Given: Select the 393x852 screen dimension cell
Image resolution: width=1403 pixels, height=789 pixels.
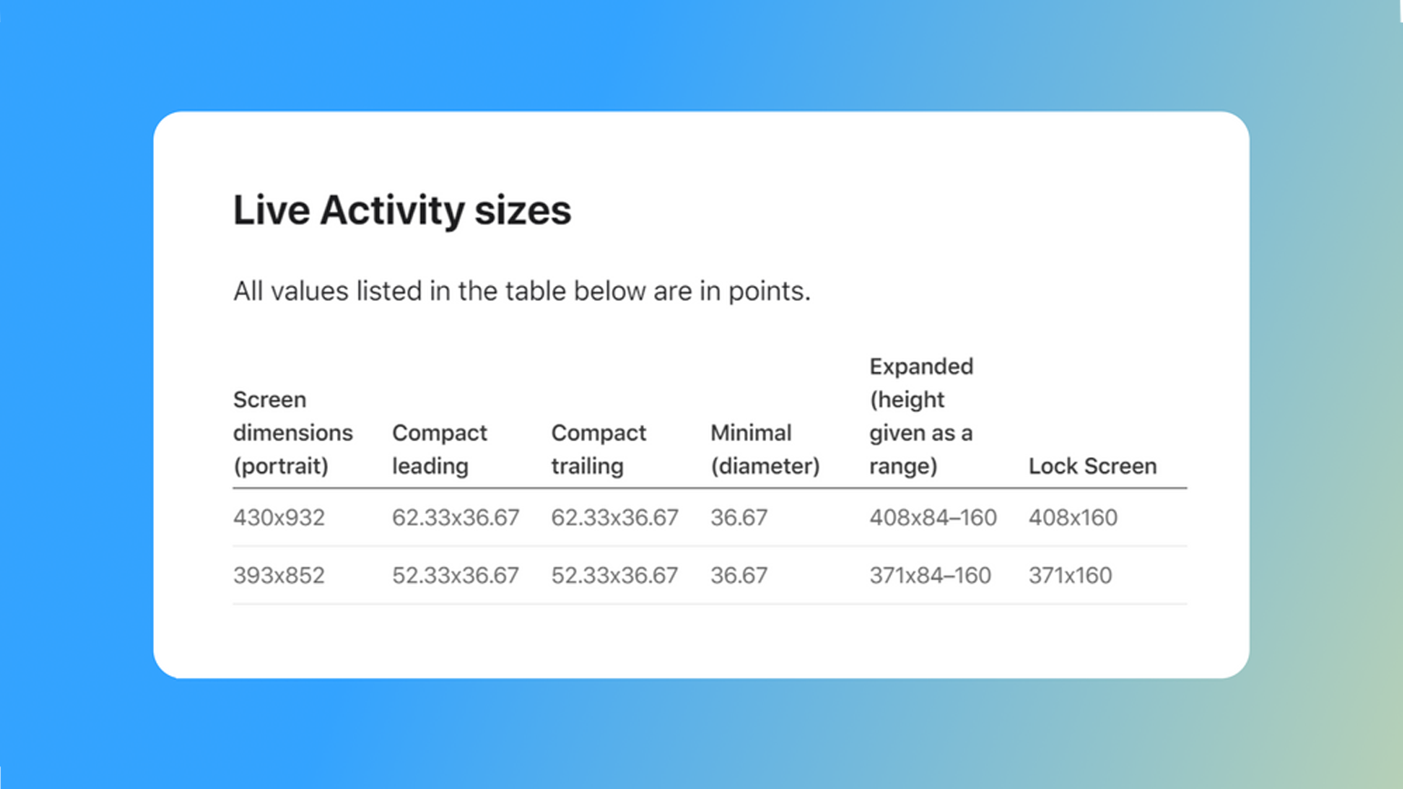Looking at the screenshot, I should pos(279,576).
